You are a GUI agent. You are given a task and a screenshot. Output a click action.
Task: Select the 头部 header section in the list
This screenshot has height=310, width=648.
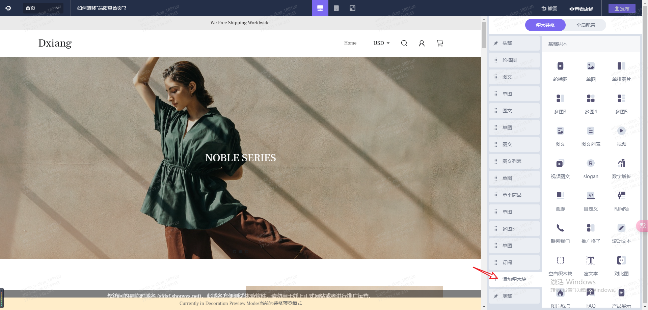click(514, 43)
